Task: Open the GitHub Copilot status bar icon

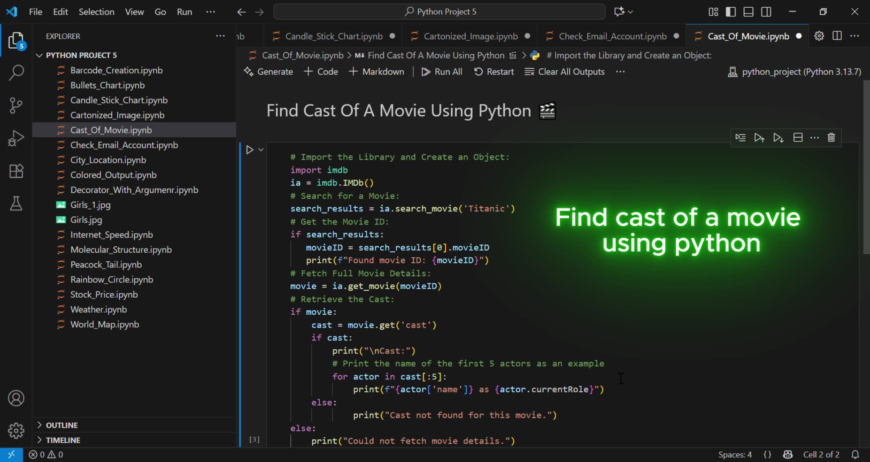Action: point(788,455)
